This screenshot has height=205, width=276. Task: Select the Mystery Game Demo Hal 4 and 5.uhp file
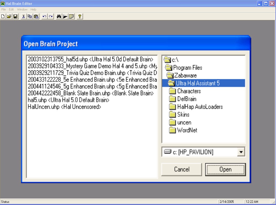[92, 66]
